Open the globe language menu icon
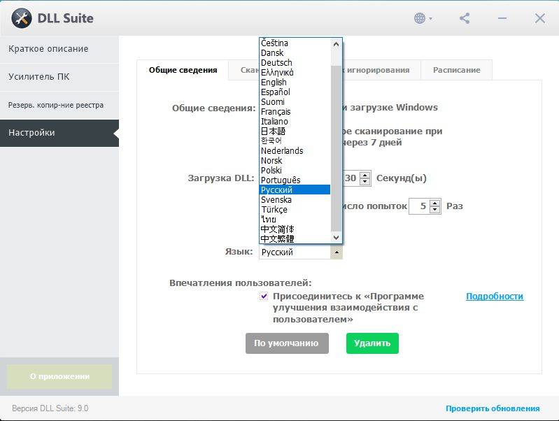 (x=423, y=18)
